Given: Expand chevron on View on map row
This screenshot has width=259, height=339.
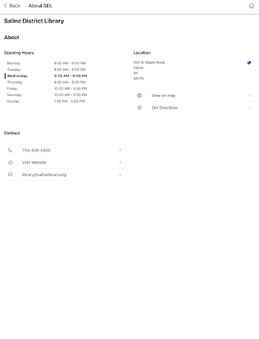Looking at the screenshot, I should (x=250, y=95).
